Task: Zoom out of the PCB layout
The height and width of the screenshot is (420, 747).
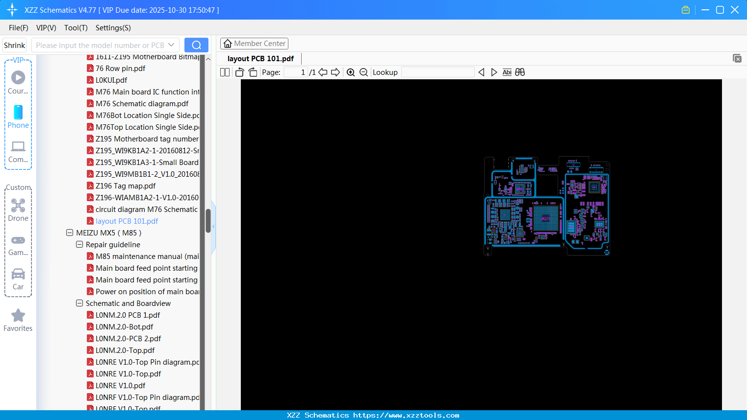Action: pyautogui.click(x=363, y=72)
